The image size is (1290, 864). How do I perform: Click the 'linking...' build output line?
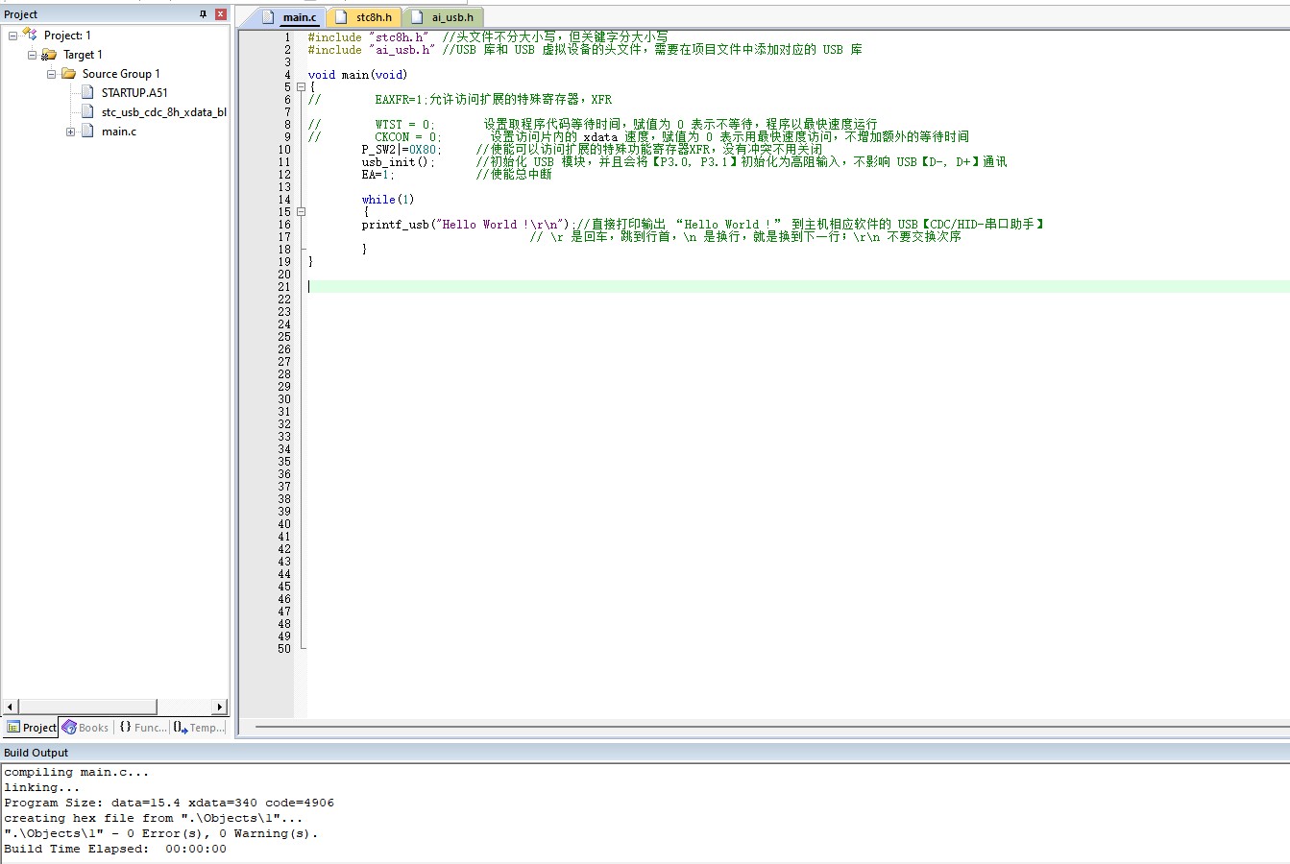point(42,787)
